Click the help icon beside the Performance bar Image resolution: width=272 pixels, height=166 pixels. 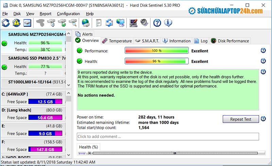pyautogui.click(x=263, y=50)
